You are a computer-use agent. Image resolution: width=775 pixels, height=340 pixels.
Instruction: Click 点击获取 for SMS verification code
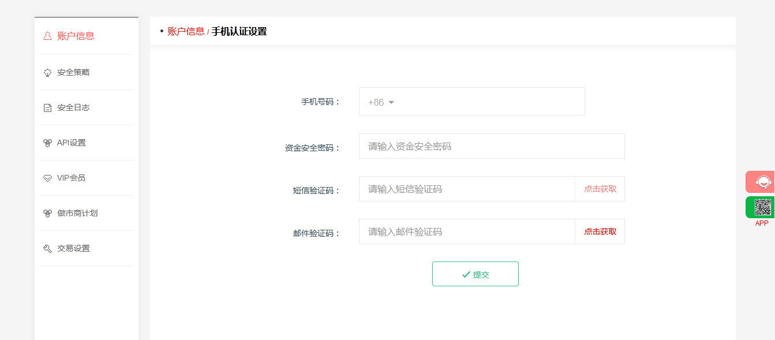point(600,189)
